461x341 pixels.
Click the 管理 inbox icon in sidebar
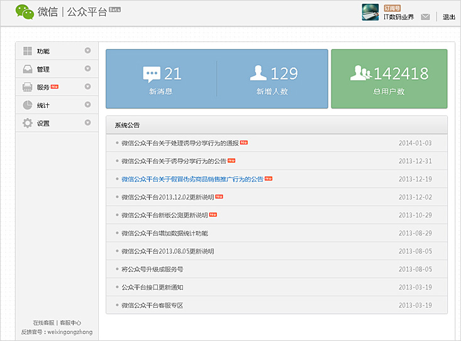point(28,69)
